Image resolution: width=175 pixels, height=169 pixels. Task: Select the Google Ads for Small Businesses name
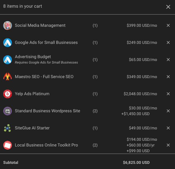coord(46,42)
